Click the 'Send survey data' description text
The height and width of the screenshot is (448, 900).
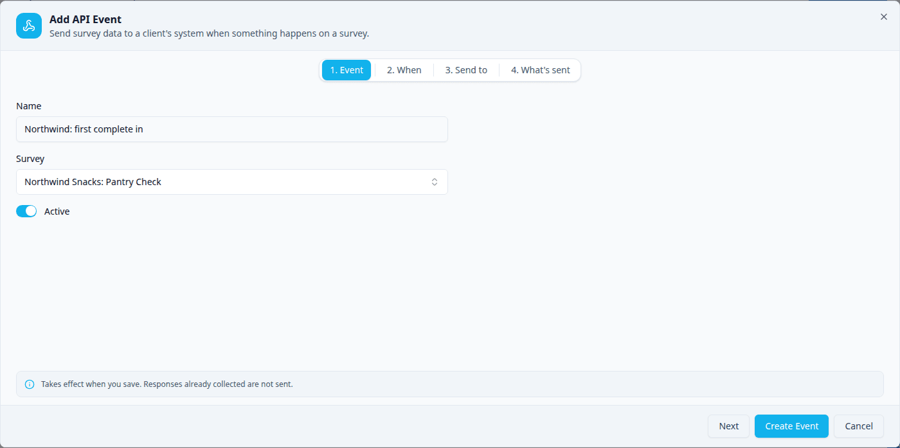point(209,33)
